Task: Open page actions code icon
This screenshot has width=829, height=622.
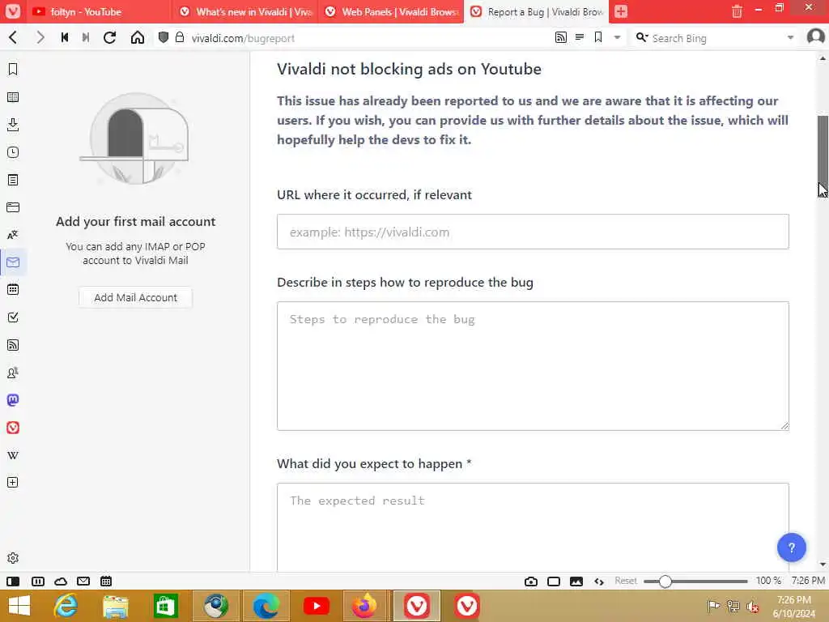Action: coord(599,582)
